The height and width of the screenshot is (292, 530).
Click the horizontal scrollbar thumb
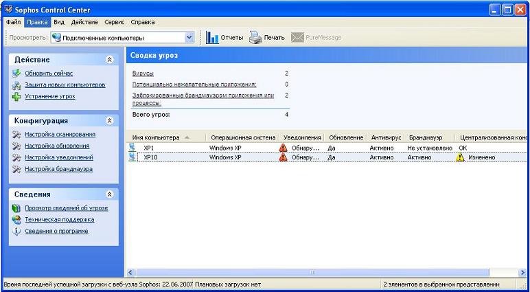click(x=312, y=272)
